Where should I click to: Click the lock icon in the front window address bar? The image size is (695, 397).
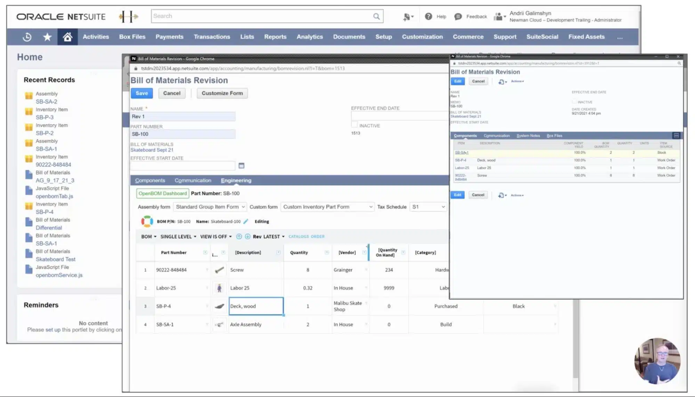click(136, 68)
